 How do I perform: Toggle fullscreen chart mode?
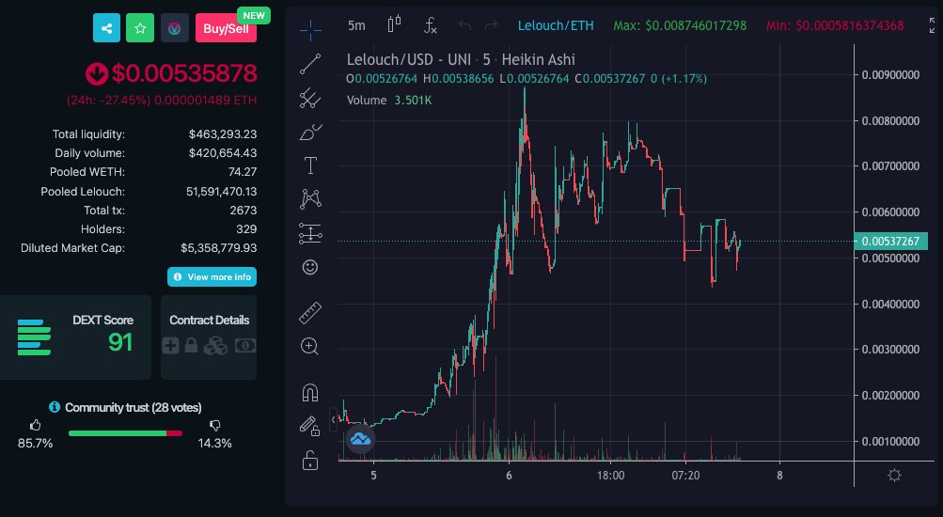[932, 25]
